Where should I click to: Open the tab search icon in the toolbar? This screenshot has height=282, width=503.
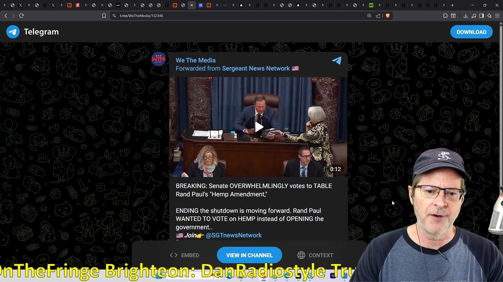pyautogui.click(x=453, y=16)
